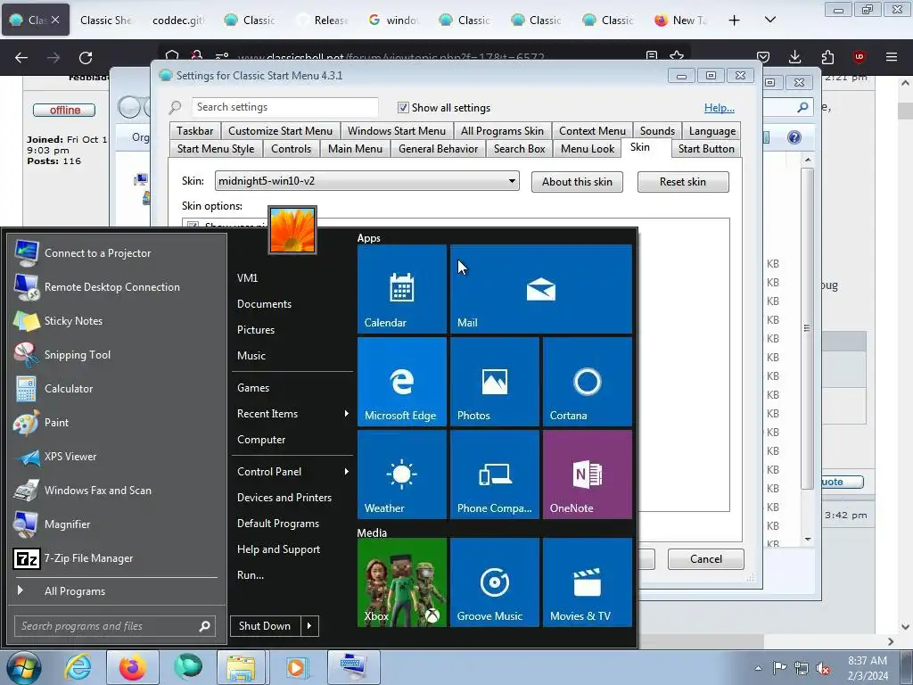913x685 pixels.
Task: Launch the Snipping Tool
Action: point(115,355)
